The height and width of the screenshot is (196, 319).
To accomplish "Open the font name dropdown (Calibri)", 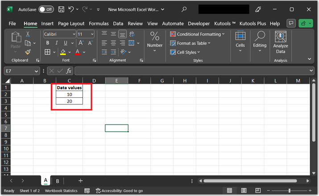I will pyautogui.click(x=73, y=34).
